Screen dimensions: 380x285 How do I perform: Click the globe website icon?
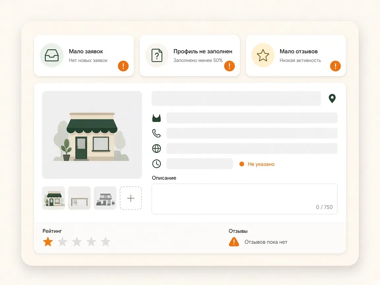click(x=157, y=148)
